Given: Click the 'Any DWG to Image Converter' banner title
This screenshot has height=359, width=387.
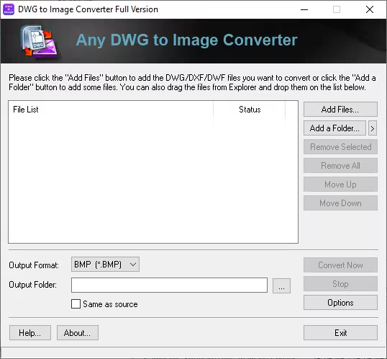Looking at the screenshot, I should 186,40.
